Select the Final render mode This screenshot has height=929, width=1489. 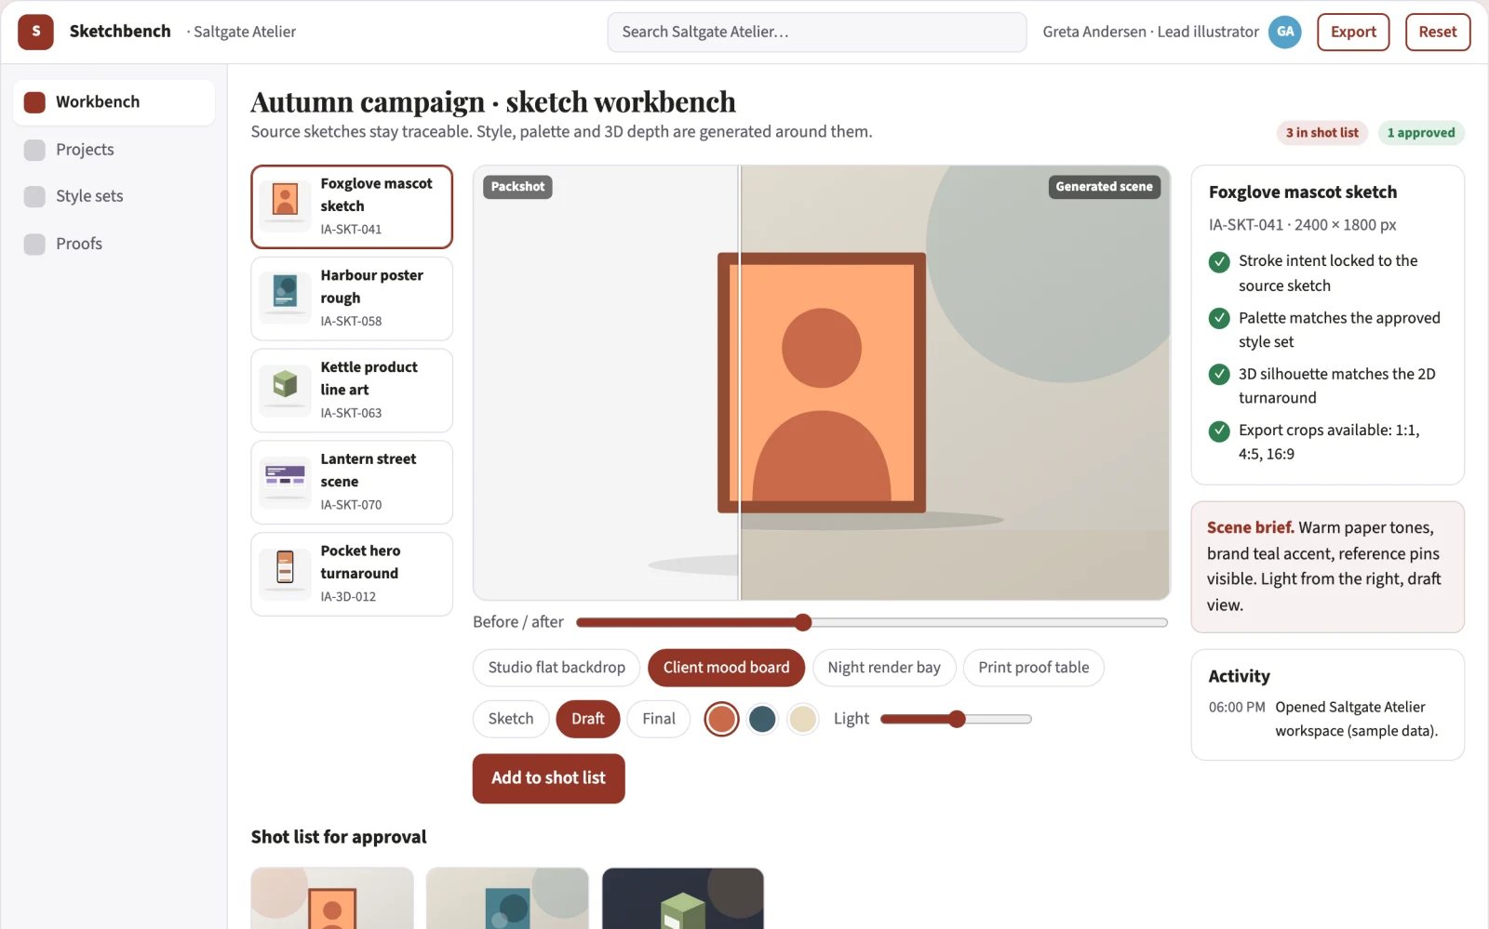pos(659,719)
